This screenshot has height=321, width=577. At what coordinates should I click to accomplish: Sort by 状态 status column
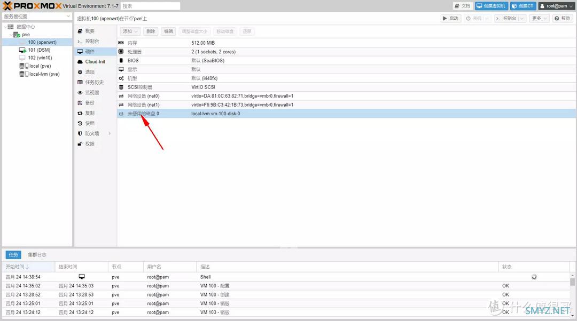(x=534, y=267)
